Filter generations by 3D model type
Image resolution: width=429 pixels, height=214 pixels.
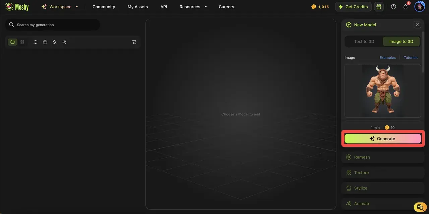coord(45,42)
